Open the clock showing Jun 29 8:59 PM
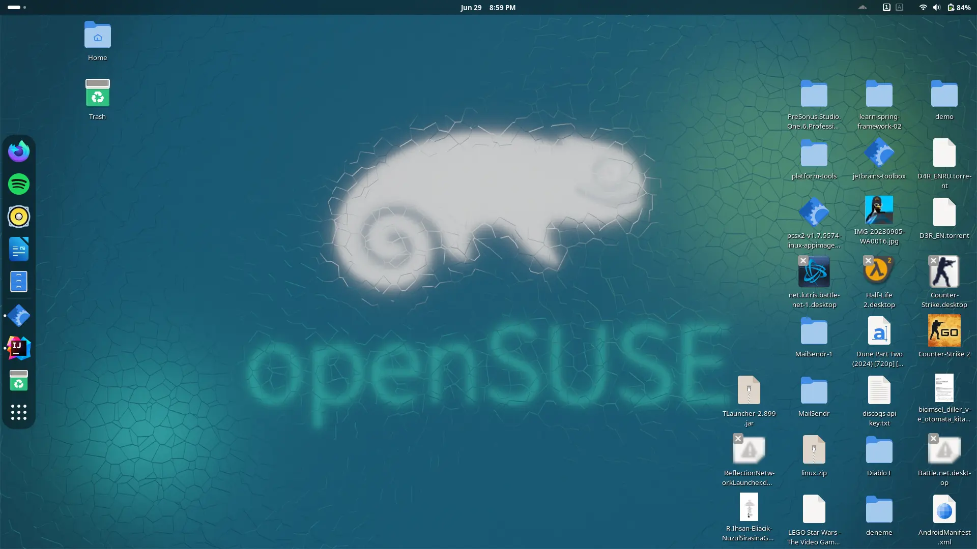The height and width of the screenshot is (549, 977). click(x=488, y=8)
